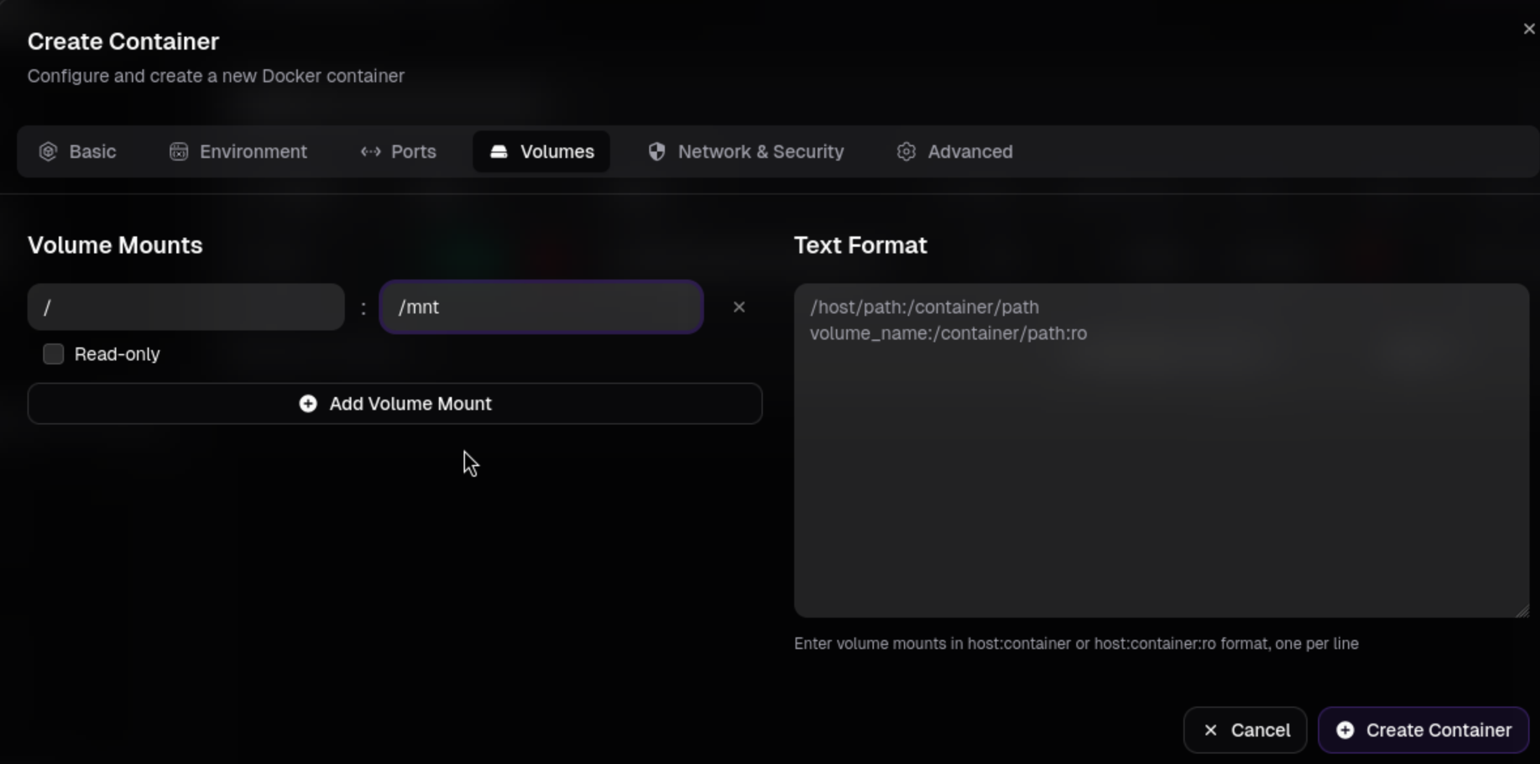Click the plus icon on Add Volume Mount
Image resolution: width=1540 pixels, height=764 pixels.
click(x=308, y=404)
